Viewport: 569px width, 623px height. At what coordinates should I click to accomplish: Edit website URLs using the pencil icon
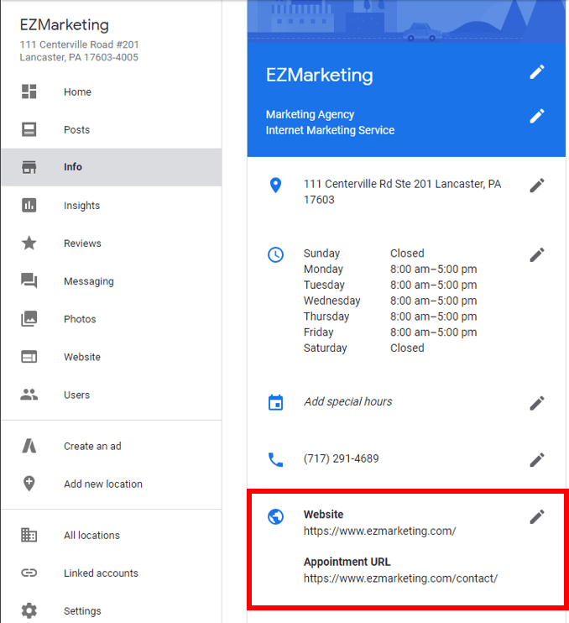click(x=537, y=516)
